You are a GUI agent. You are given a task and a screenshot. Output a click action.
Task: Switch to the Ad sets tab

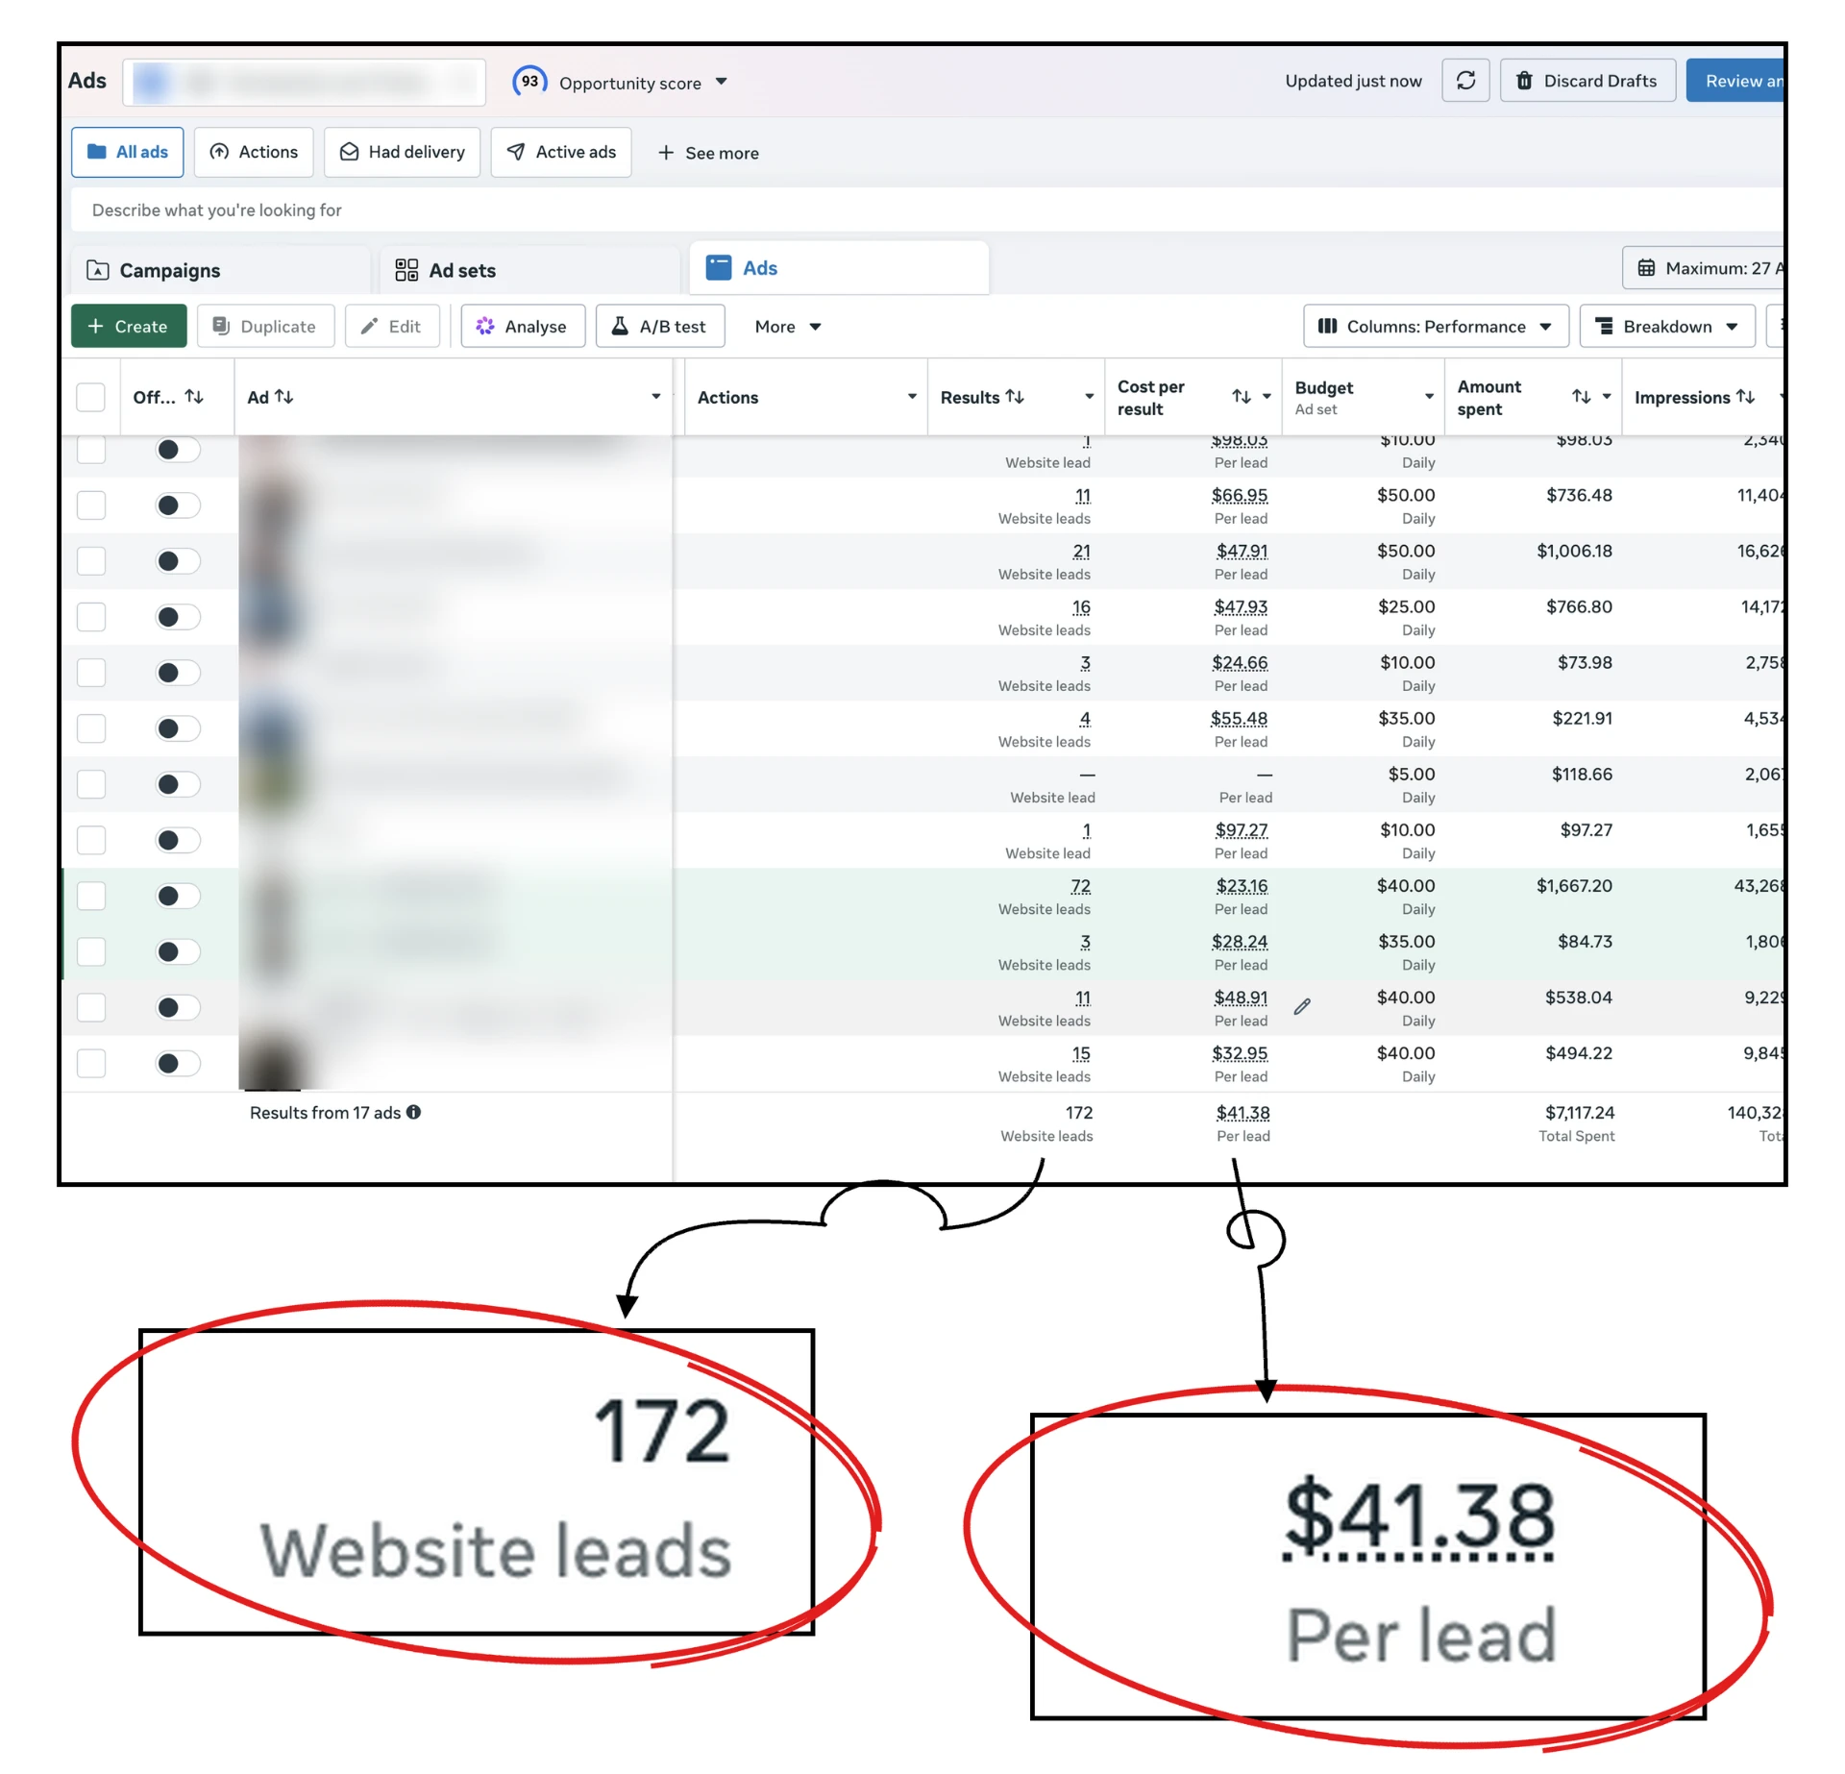[529, 270]
